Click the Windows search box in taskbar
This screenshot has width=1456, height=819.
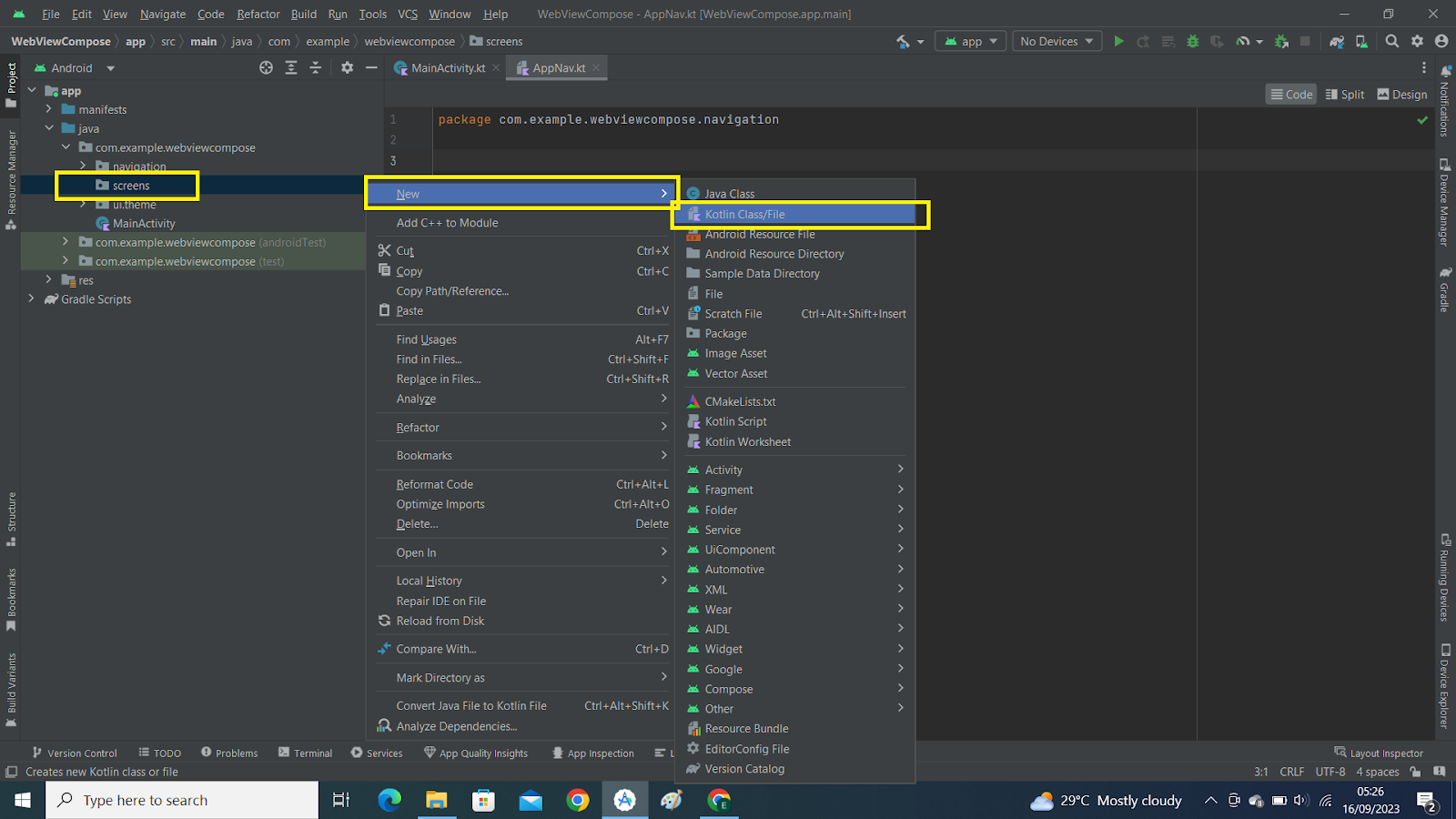182,800
